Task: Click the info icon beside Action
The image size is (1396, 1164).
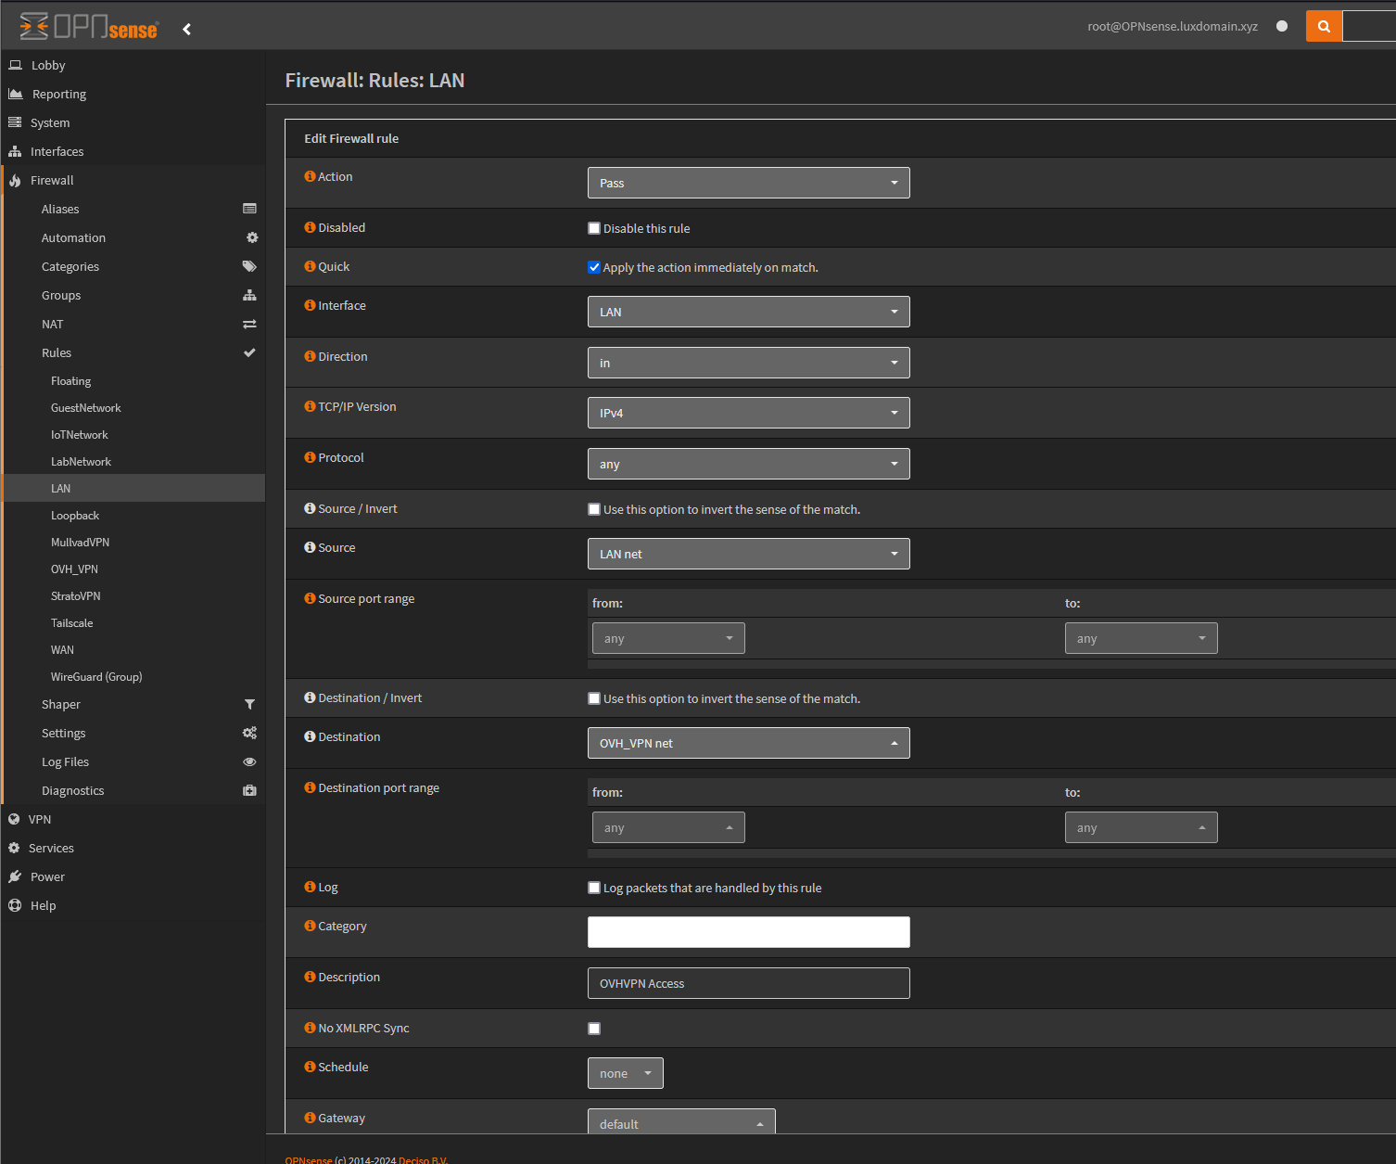Action: click(310, 176)
